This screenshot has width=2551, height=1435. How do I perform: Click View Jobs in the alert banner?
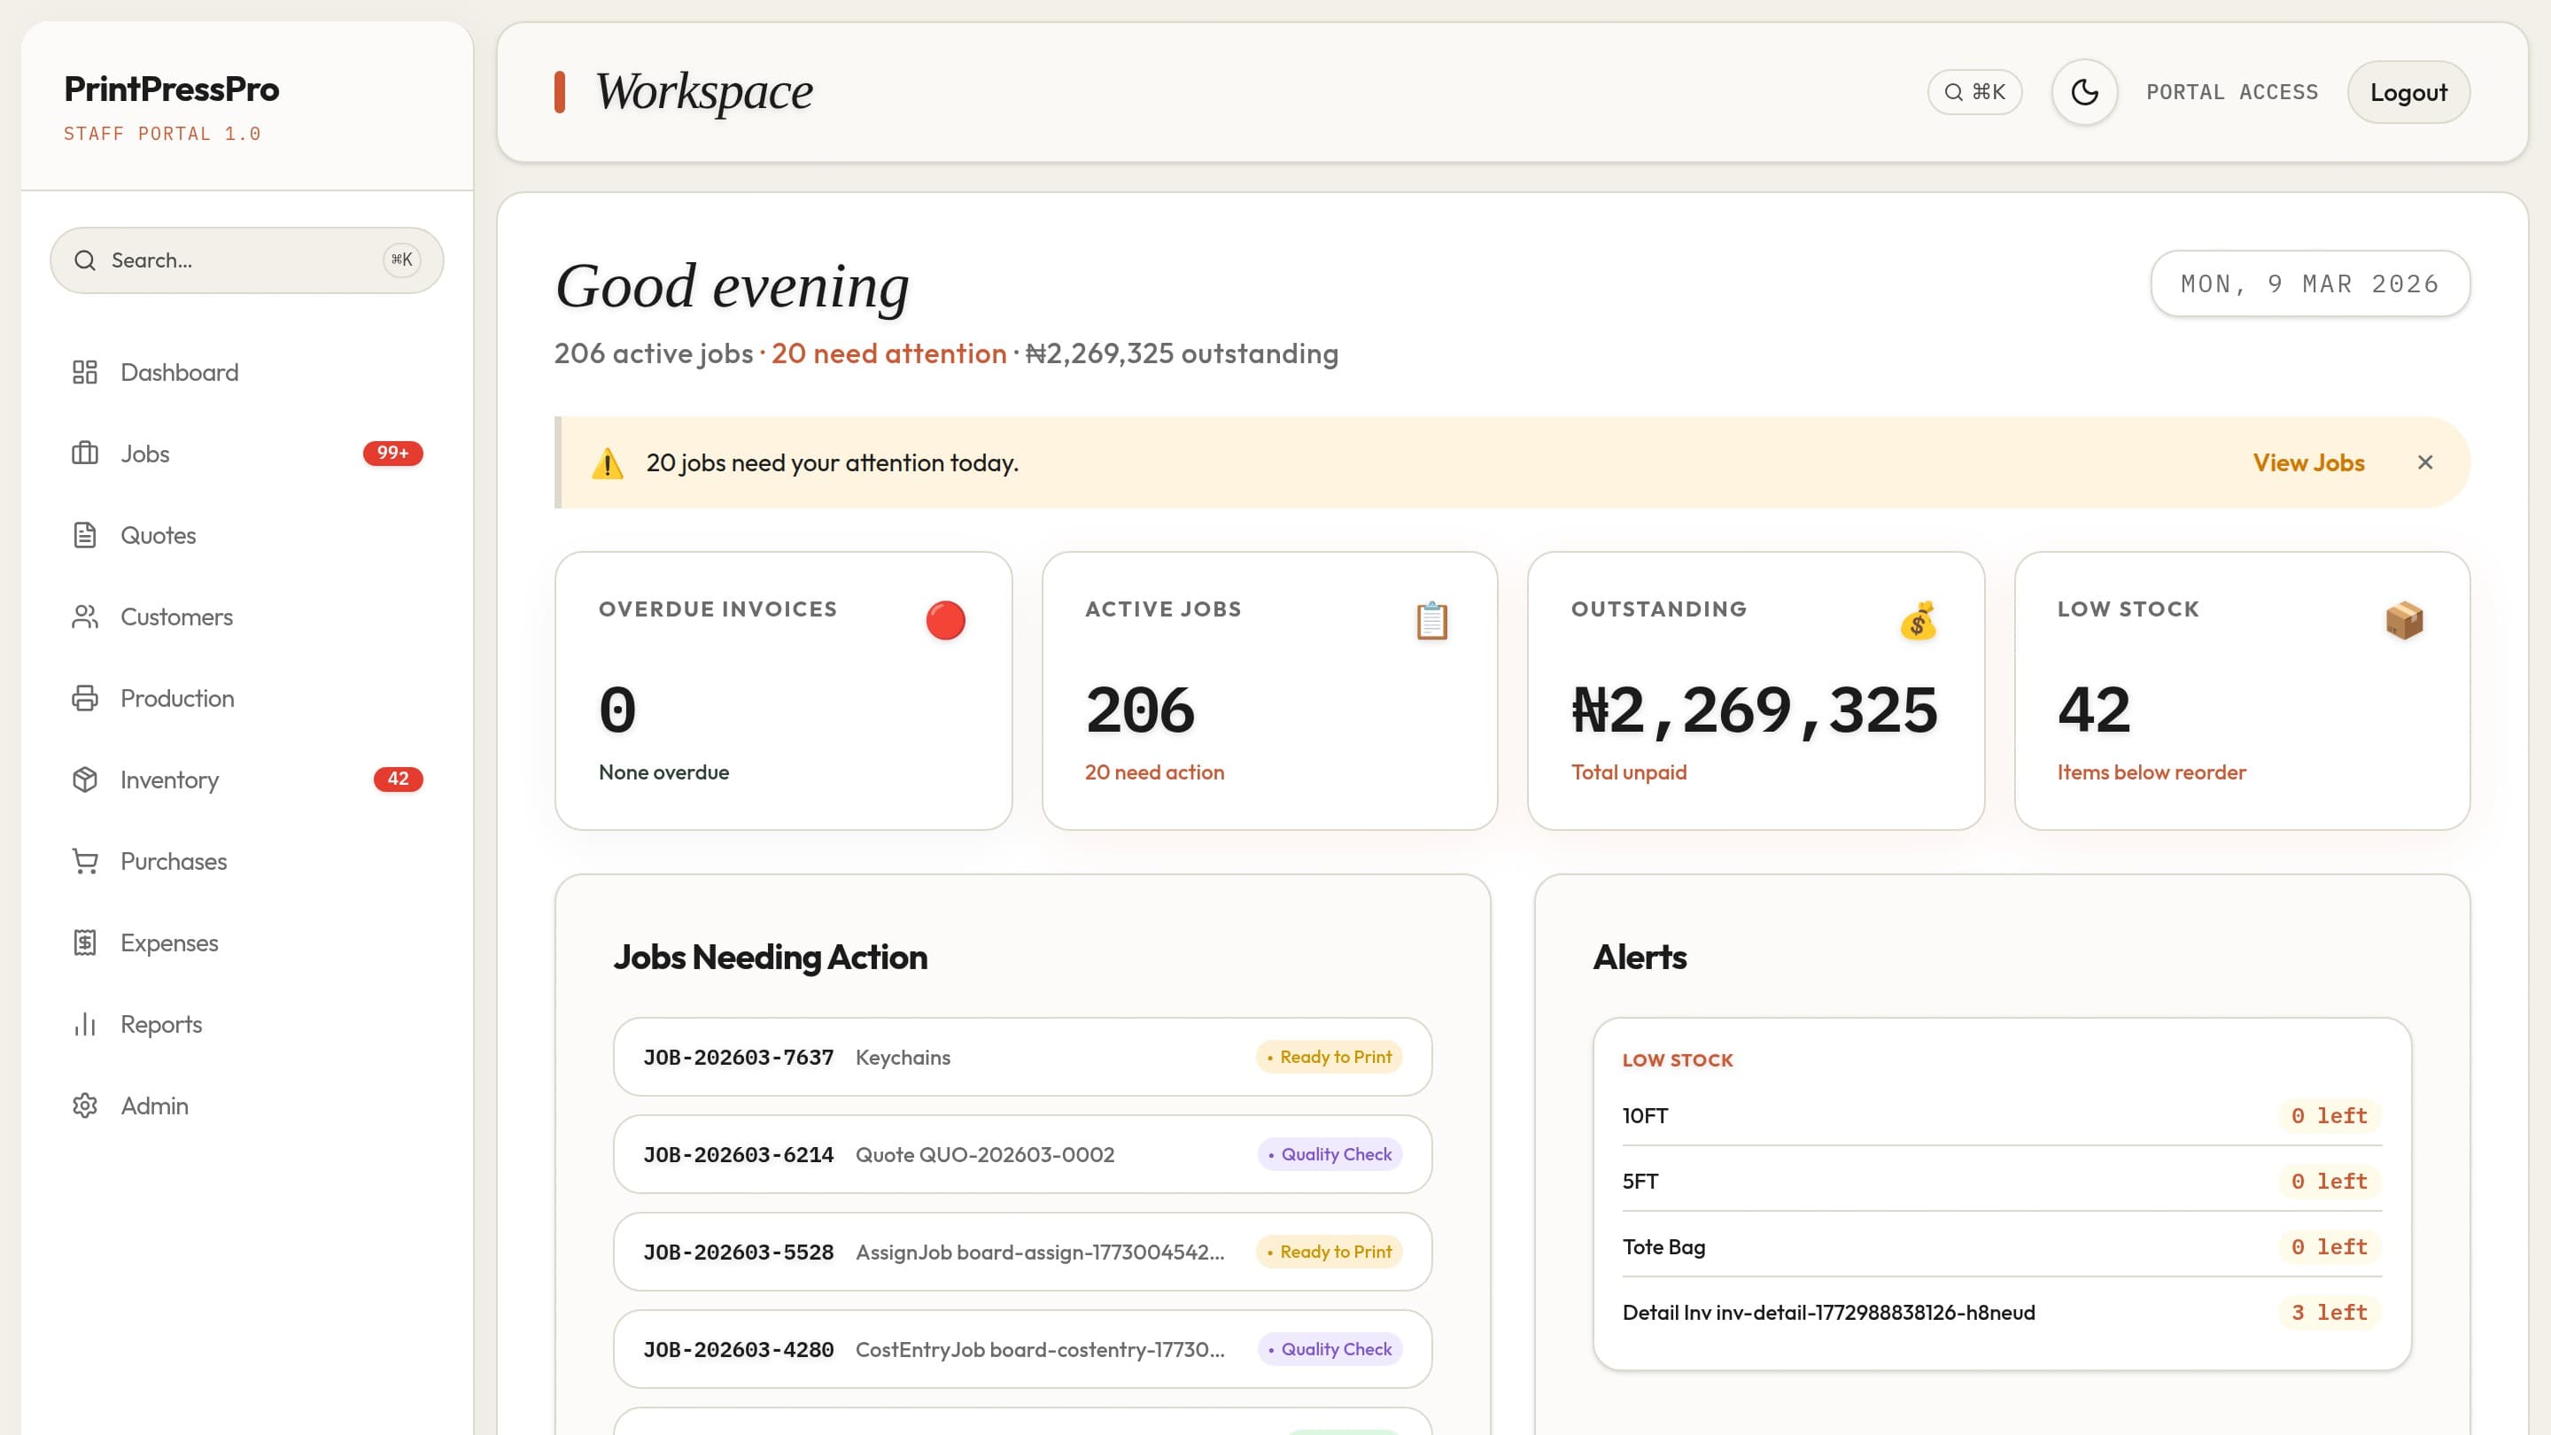[x=2308, y=462]
